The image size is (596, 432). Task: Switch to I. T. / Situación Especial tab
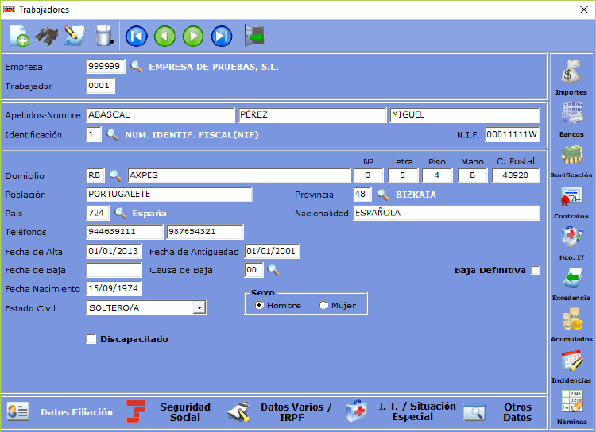pyautogui.click(x=401, y=412)
